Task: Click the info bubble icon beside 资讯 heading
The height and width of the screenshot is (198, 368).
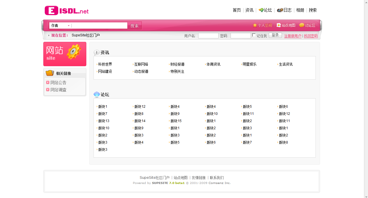Action: tap(97, 53)
